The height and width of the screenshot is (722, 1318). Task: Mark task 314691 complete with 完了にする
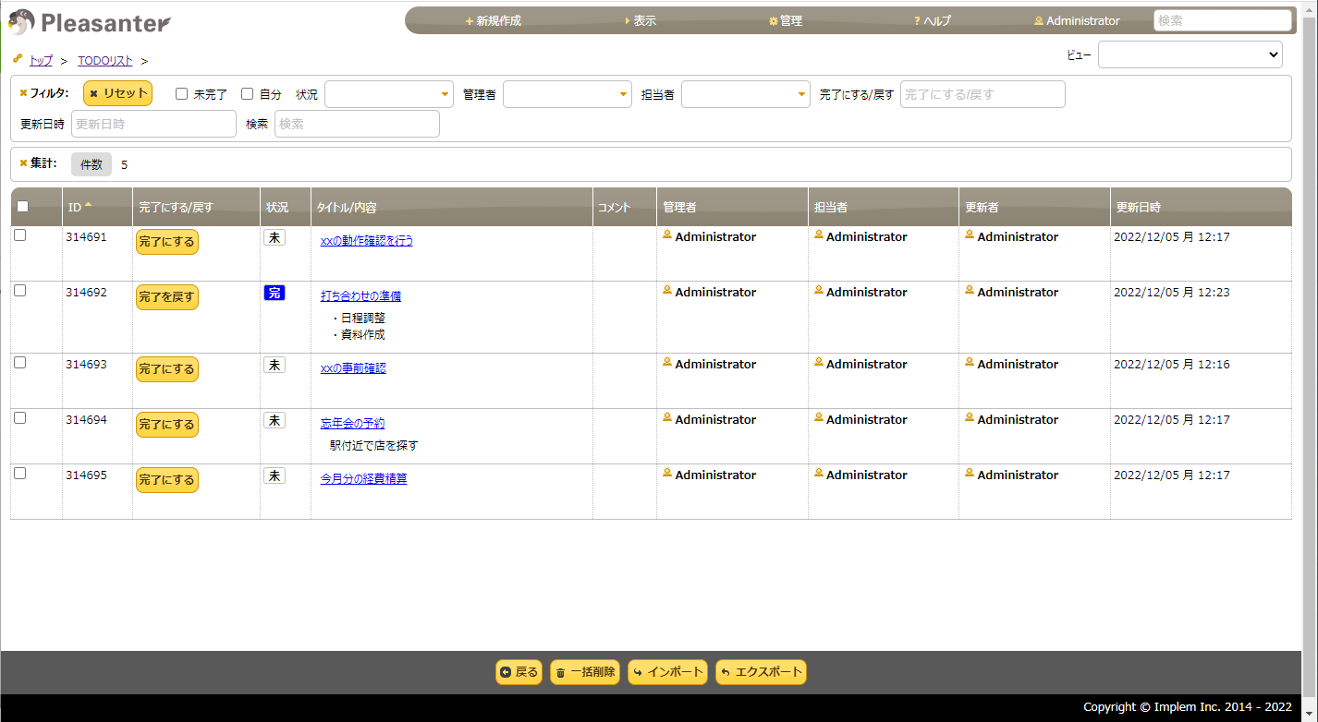coord(166,240)
